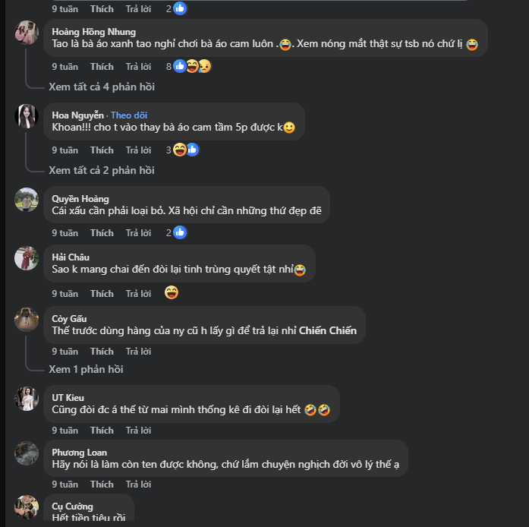Click like reaction on Quyền Hoàng's comment
529x527 pixels.
click(x=180, y=232)
